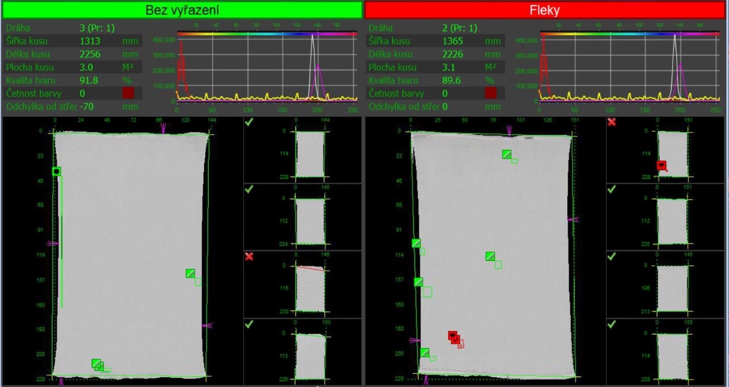Click the green check on Fleky panel's second thumbnail
The height and width of the screenshot is (387, 729).
[x=612, y=189]
